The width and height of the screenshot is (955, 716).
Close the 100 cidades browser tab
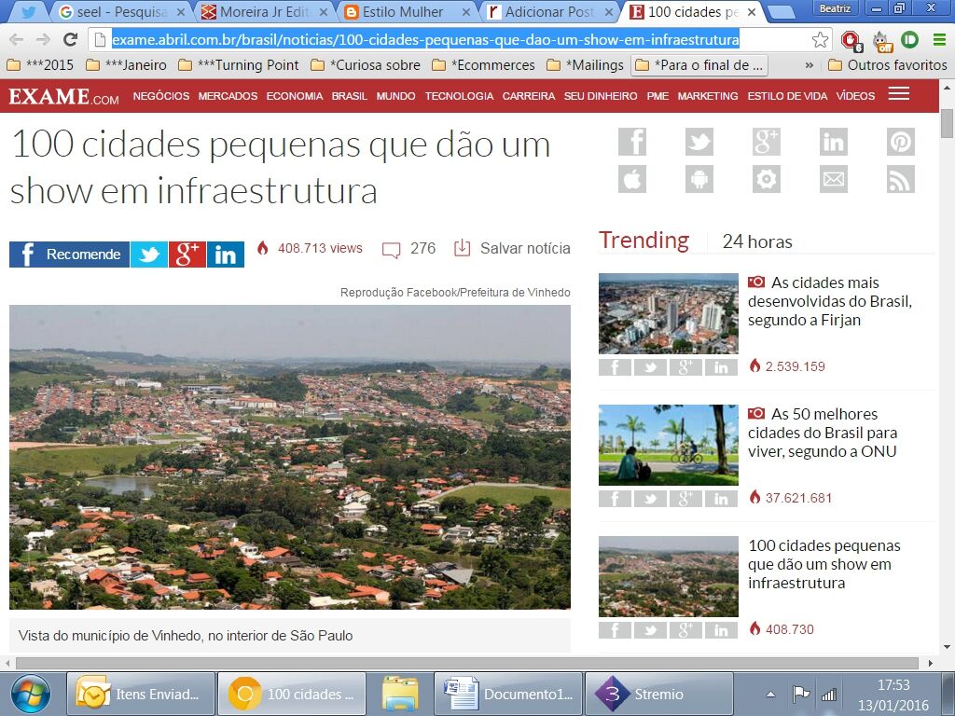pyautogui.click(x=752, y=11)
